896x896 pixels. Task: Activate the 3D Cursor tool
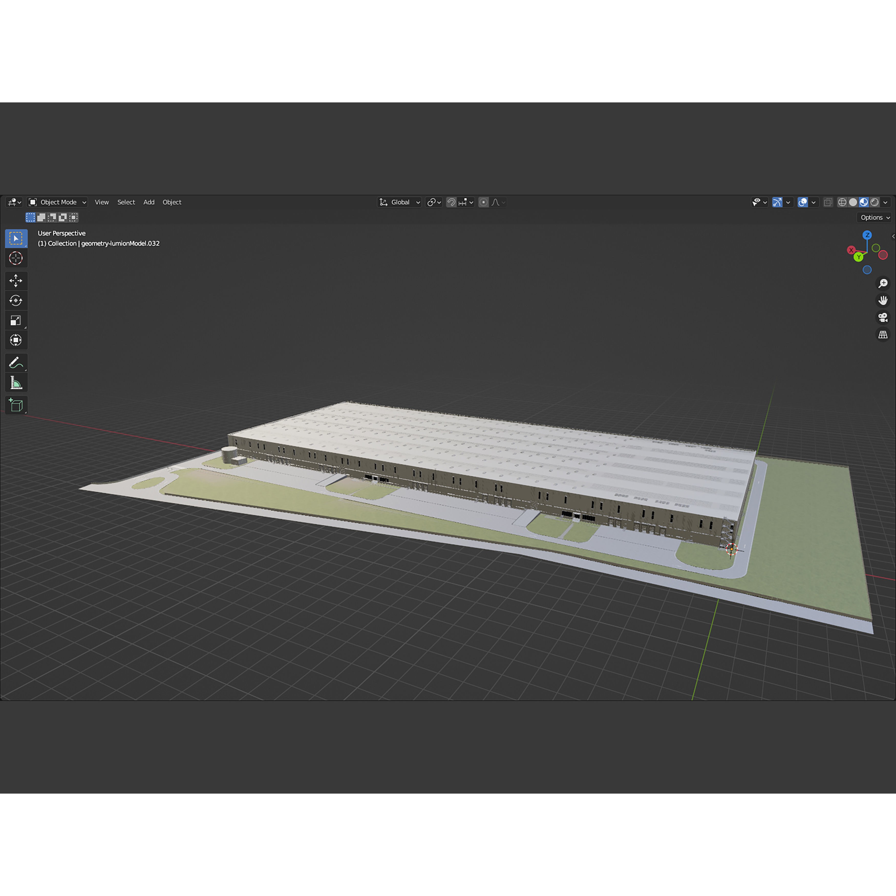click(16, 258)
